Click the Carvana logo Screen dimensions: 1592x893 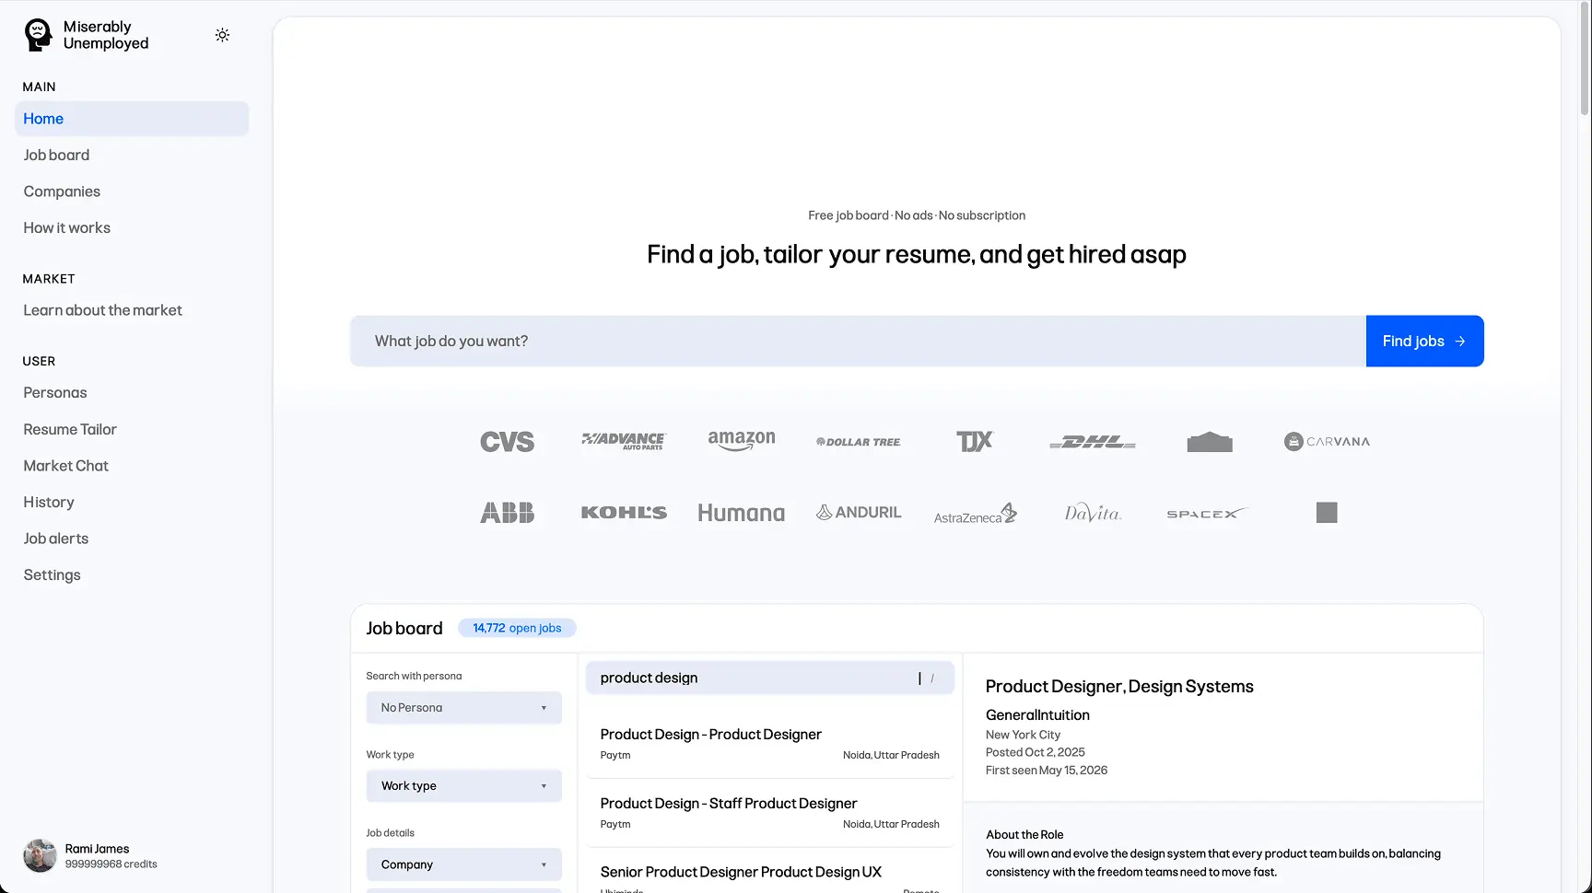1327,442
